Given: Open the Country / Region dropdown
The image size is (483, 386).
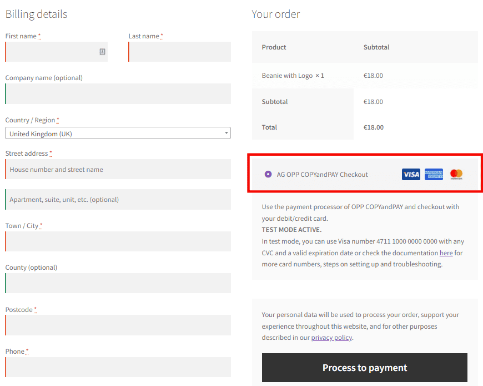Looking at the screenshot, I should (118, 133).
